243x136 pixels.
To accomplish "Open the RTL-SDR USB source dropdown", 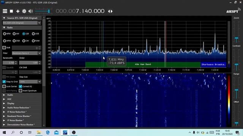I will click(x=22, y=23).
